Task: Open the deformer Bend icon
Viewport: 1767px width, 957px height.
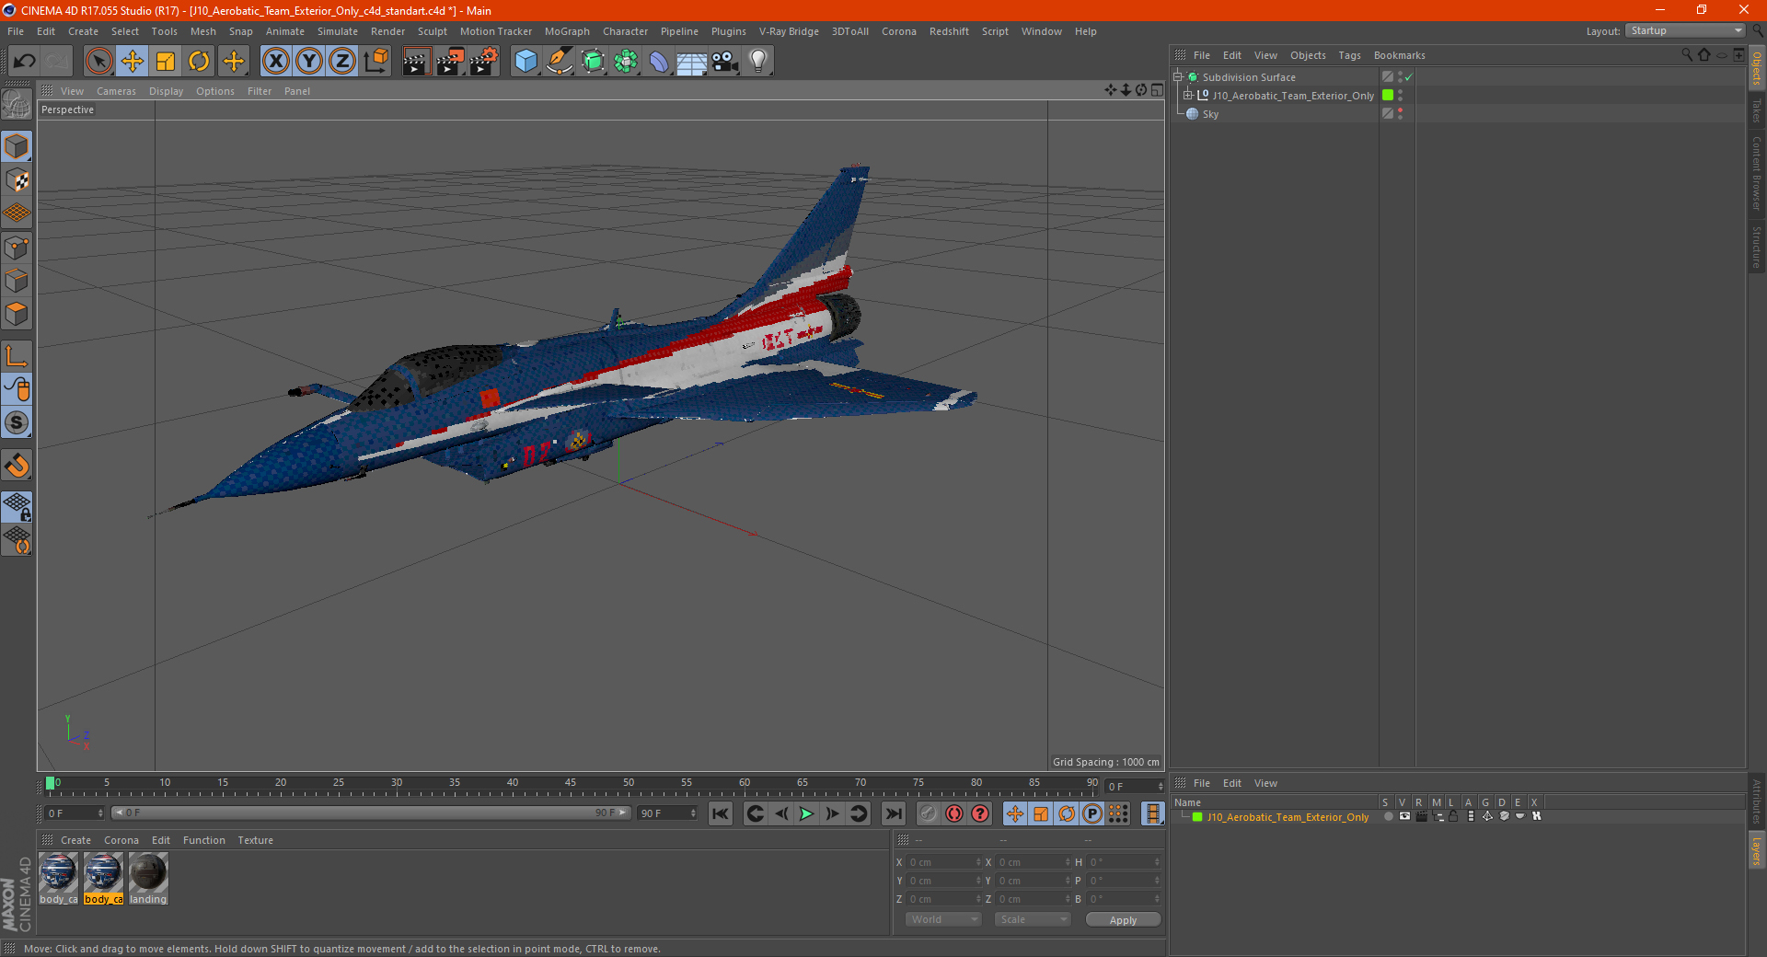Action: [x=659, y=62]
